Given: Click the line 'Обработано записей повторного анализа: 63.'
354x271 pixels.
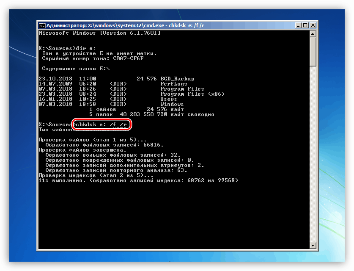Looking at the screenshot, I should pos(116,170).
